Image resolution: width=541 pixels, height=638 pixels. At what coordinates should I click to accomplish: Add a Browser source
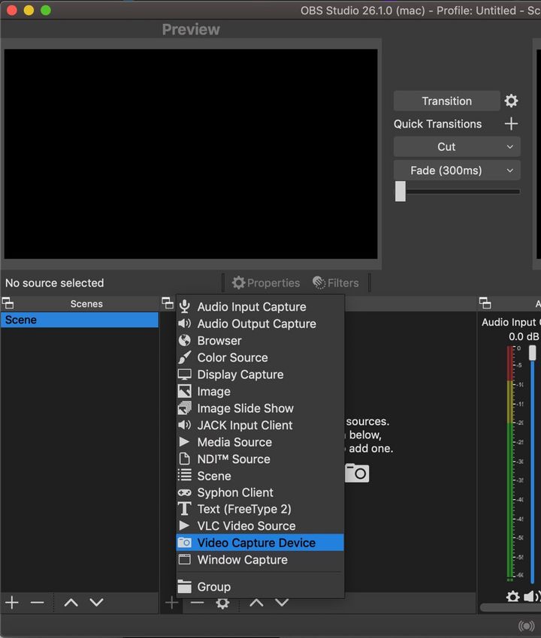click(260, 341)
